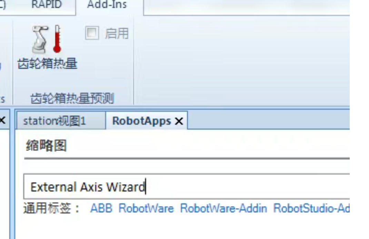Filter by the RobotWare tag link
This screenshot has width=369, height=239.
click(146, 208)
